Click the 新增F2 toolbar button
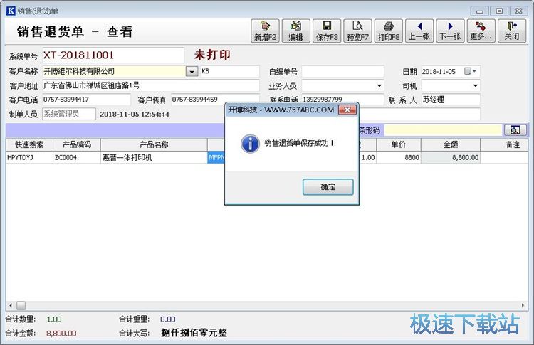Image resolution: width=534 pixels, height=345 pixels. click(x=265, y=31)
